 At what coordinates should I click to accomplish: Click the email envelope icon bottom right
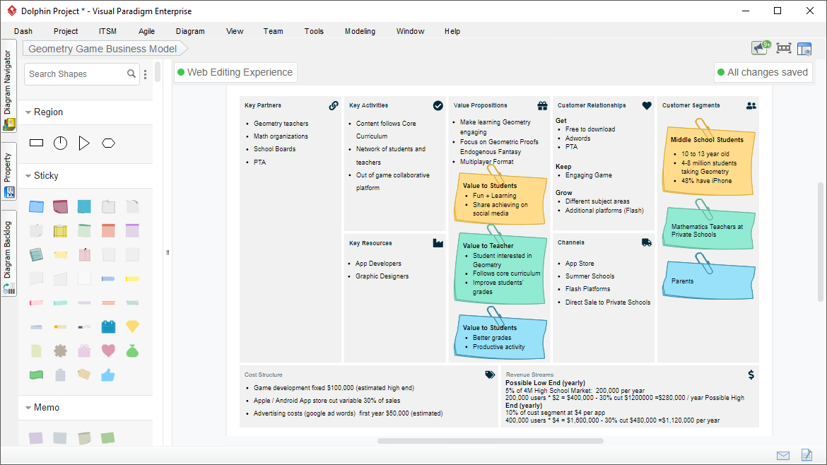[782, 455]
